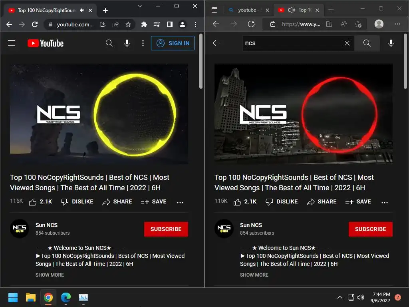Click Edge app available grid icon
The image size is (409, 307).
click(x=329, y=24)
